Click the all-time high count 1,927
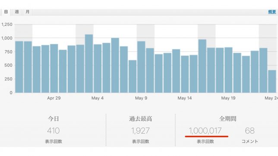The height and width of the screenshot is (156, 278). pos(140,131)
